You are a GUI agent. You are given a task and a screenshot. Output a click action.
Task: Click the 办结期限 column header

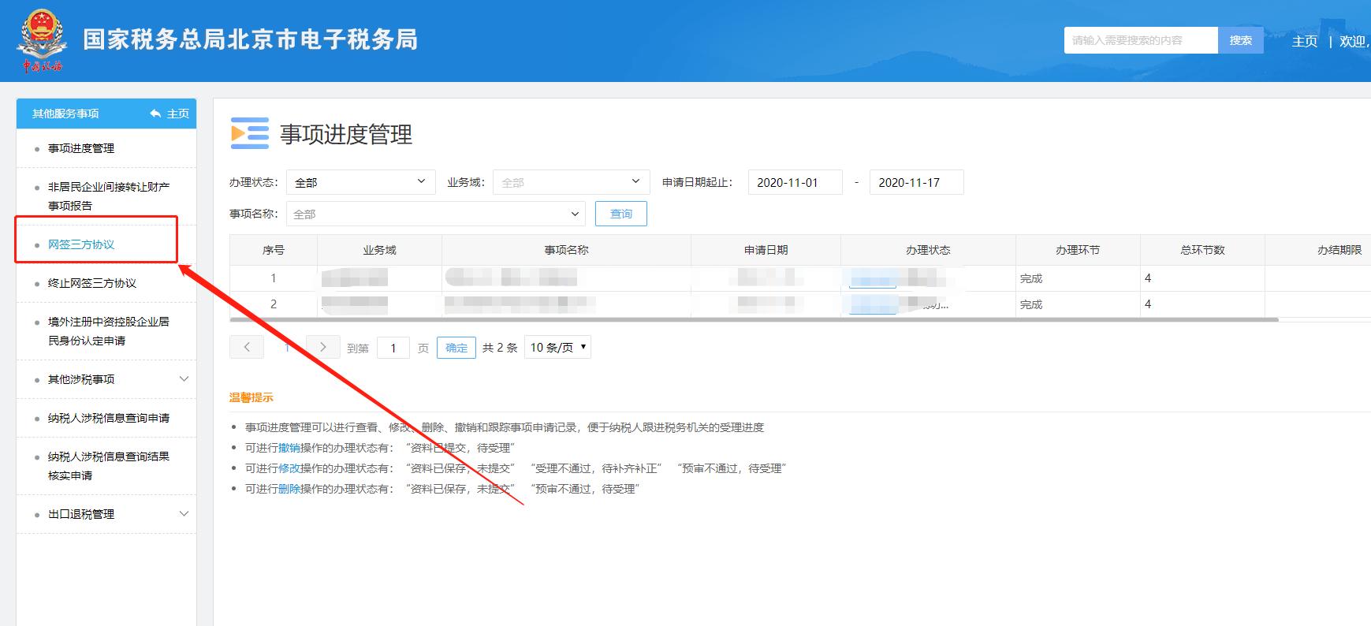click(x=1339, y=250)
